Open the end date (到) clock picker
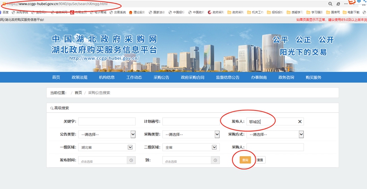This screenshot has height=189, width=367. (215, 160)
